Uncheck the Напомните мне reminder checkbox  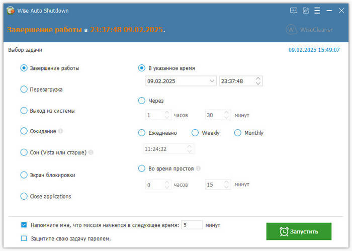click(24, 225)
